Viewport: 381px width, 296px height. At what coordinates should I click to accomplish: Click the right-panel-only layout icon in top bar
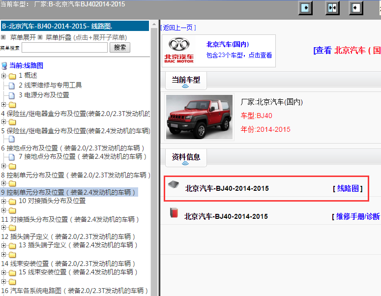coord(356,8)
